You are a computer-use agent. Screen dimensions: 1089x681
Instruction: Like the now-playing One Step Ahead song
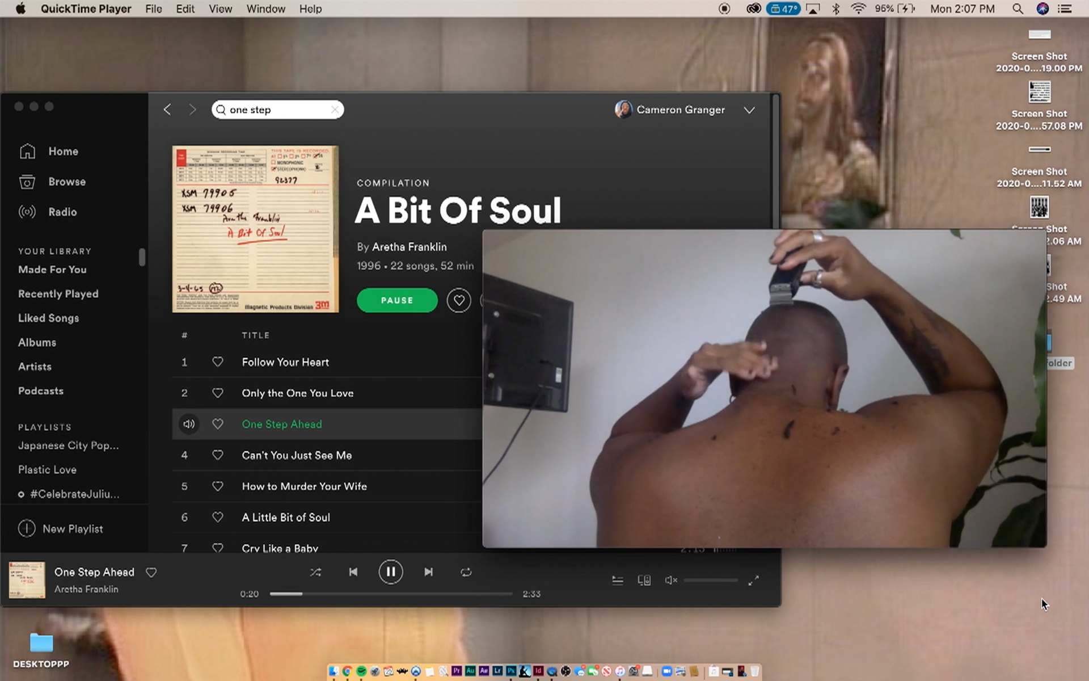[x=151, y=572]
